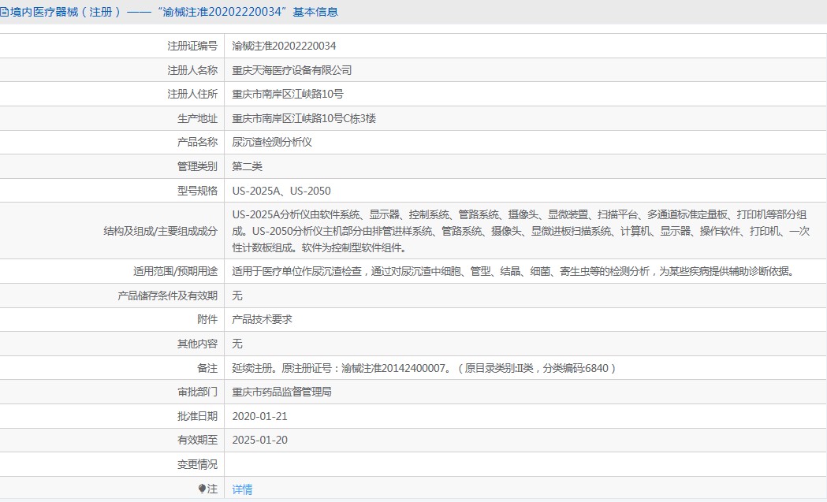Click the 产品储存条件及有效期 label
This screenshot has height=502, width=827.
pyautogui.click(x=168, y=296)
